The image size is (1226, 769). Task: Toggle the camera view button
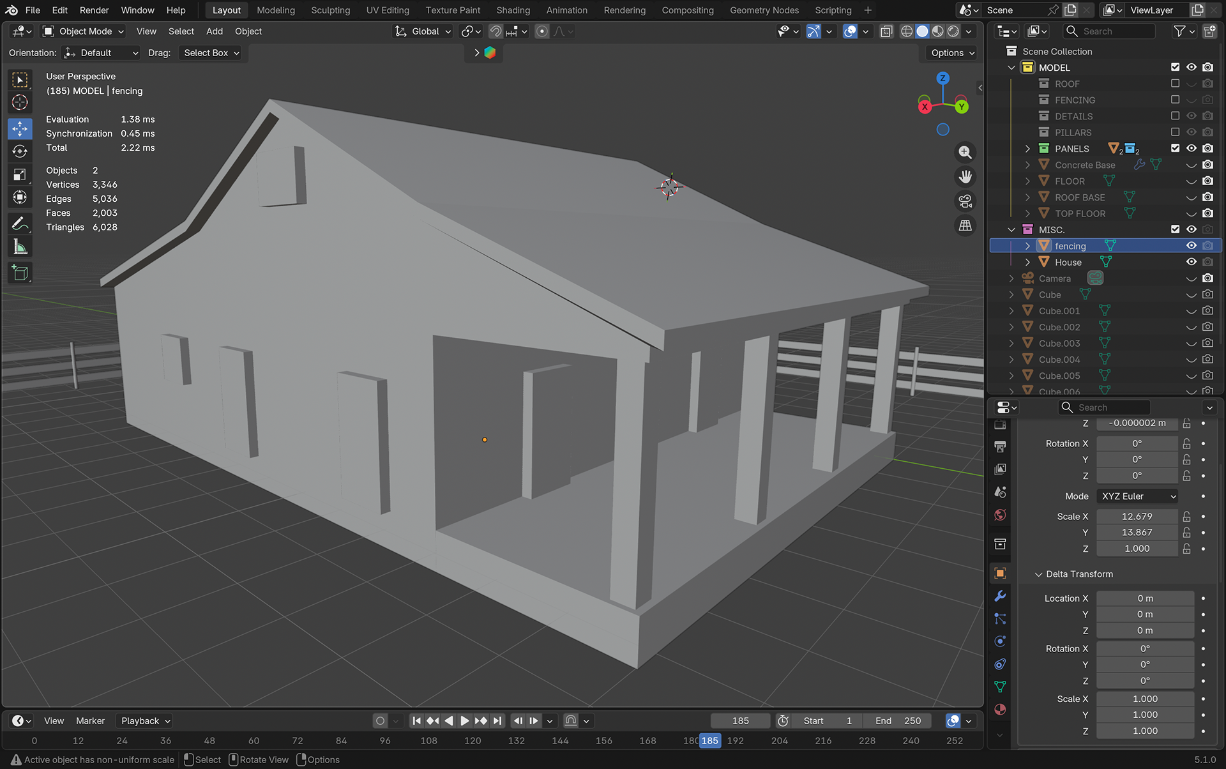point(965,201)
